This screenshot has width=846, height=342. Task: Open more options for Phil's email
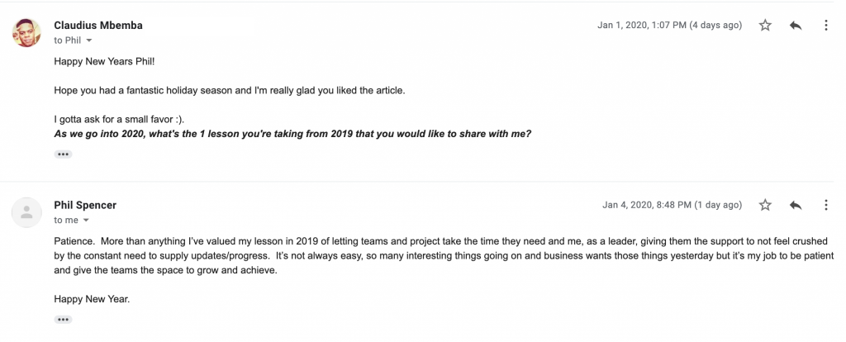pos(825,205)
